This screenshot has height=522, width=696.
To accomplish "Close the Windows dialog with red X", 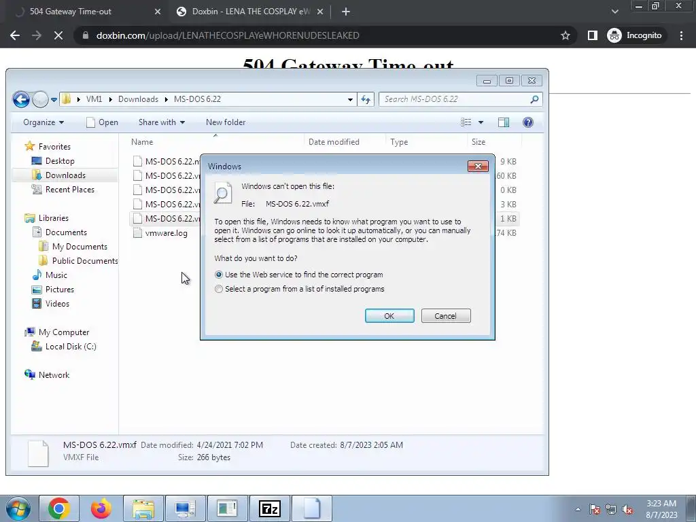I will point(478,166).
